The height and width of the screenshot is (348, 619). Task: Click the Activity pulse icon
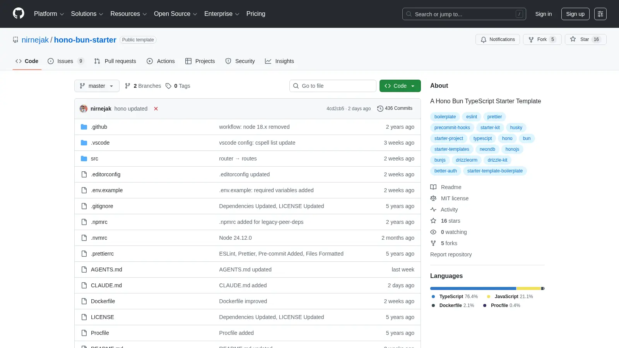433,210
